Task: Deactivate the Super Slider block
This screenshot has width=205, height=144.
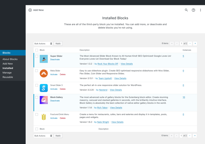Action: [x=55, y=60]
